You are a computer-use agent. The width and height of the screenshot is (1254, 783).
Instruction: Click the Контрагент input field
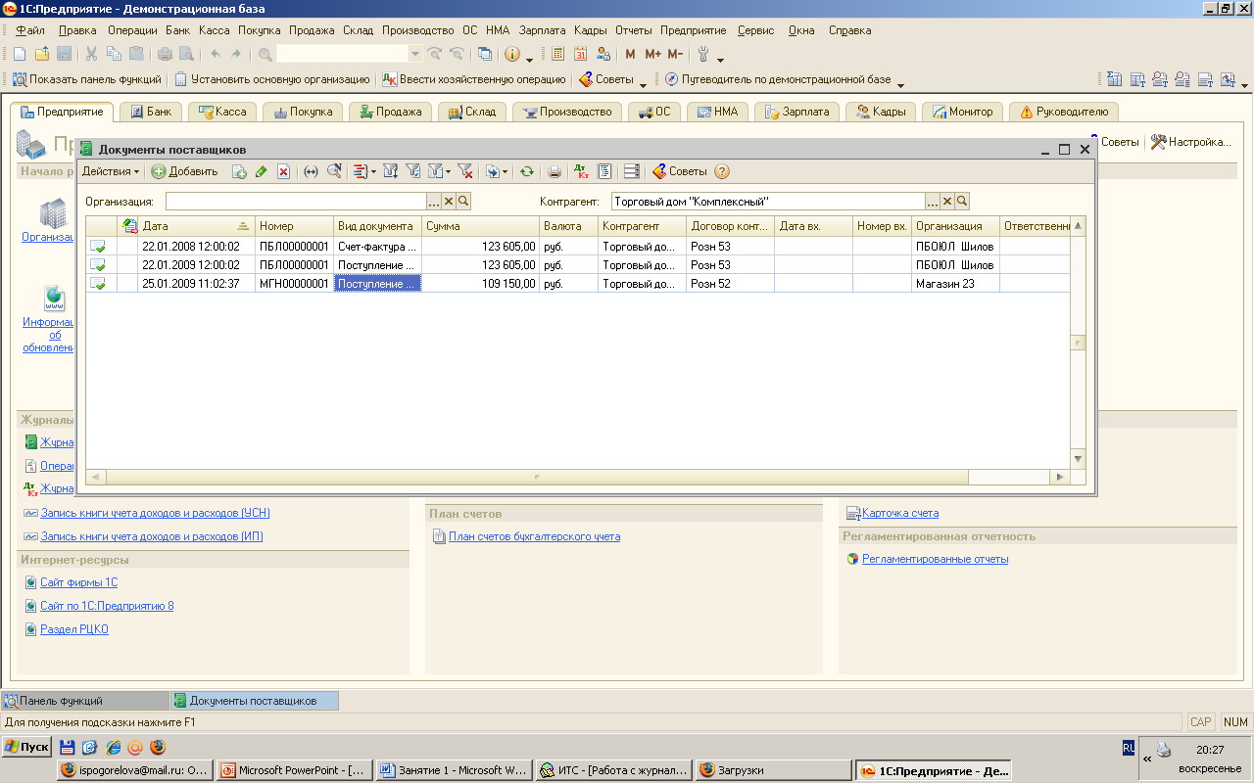tap(768, 201)
